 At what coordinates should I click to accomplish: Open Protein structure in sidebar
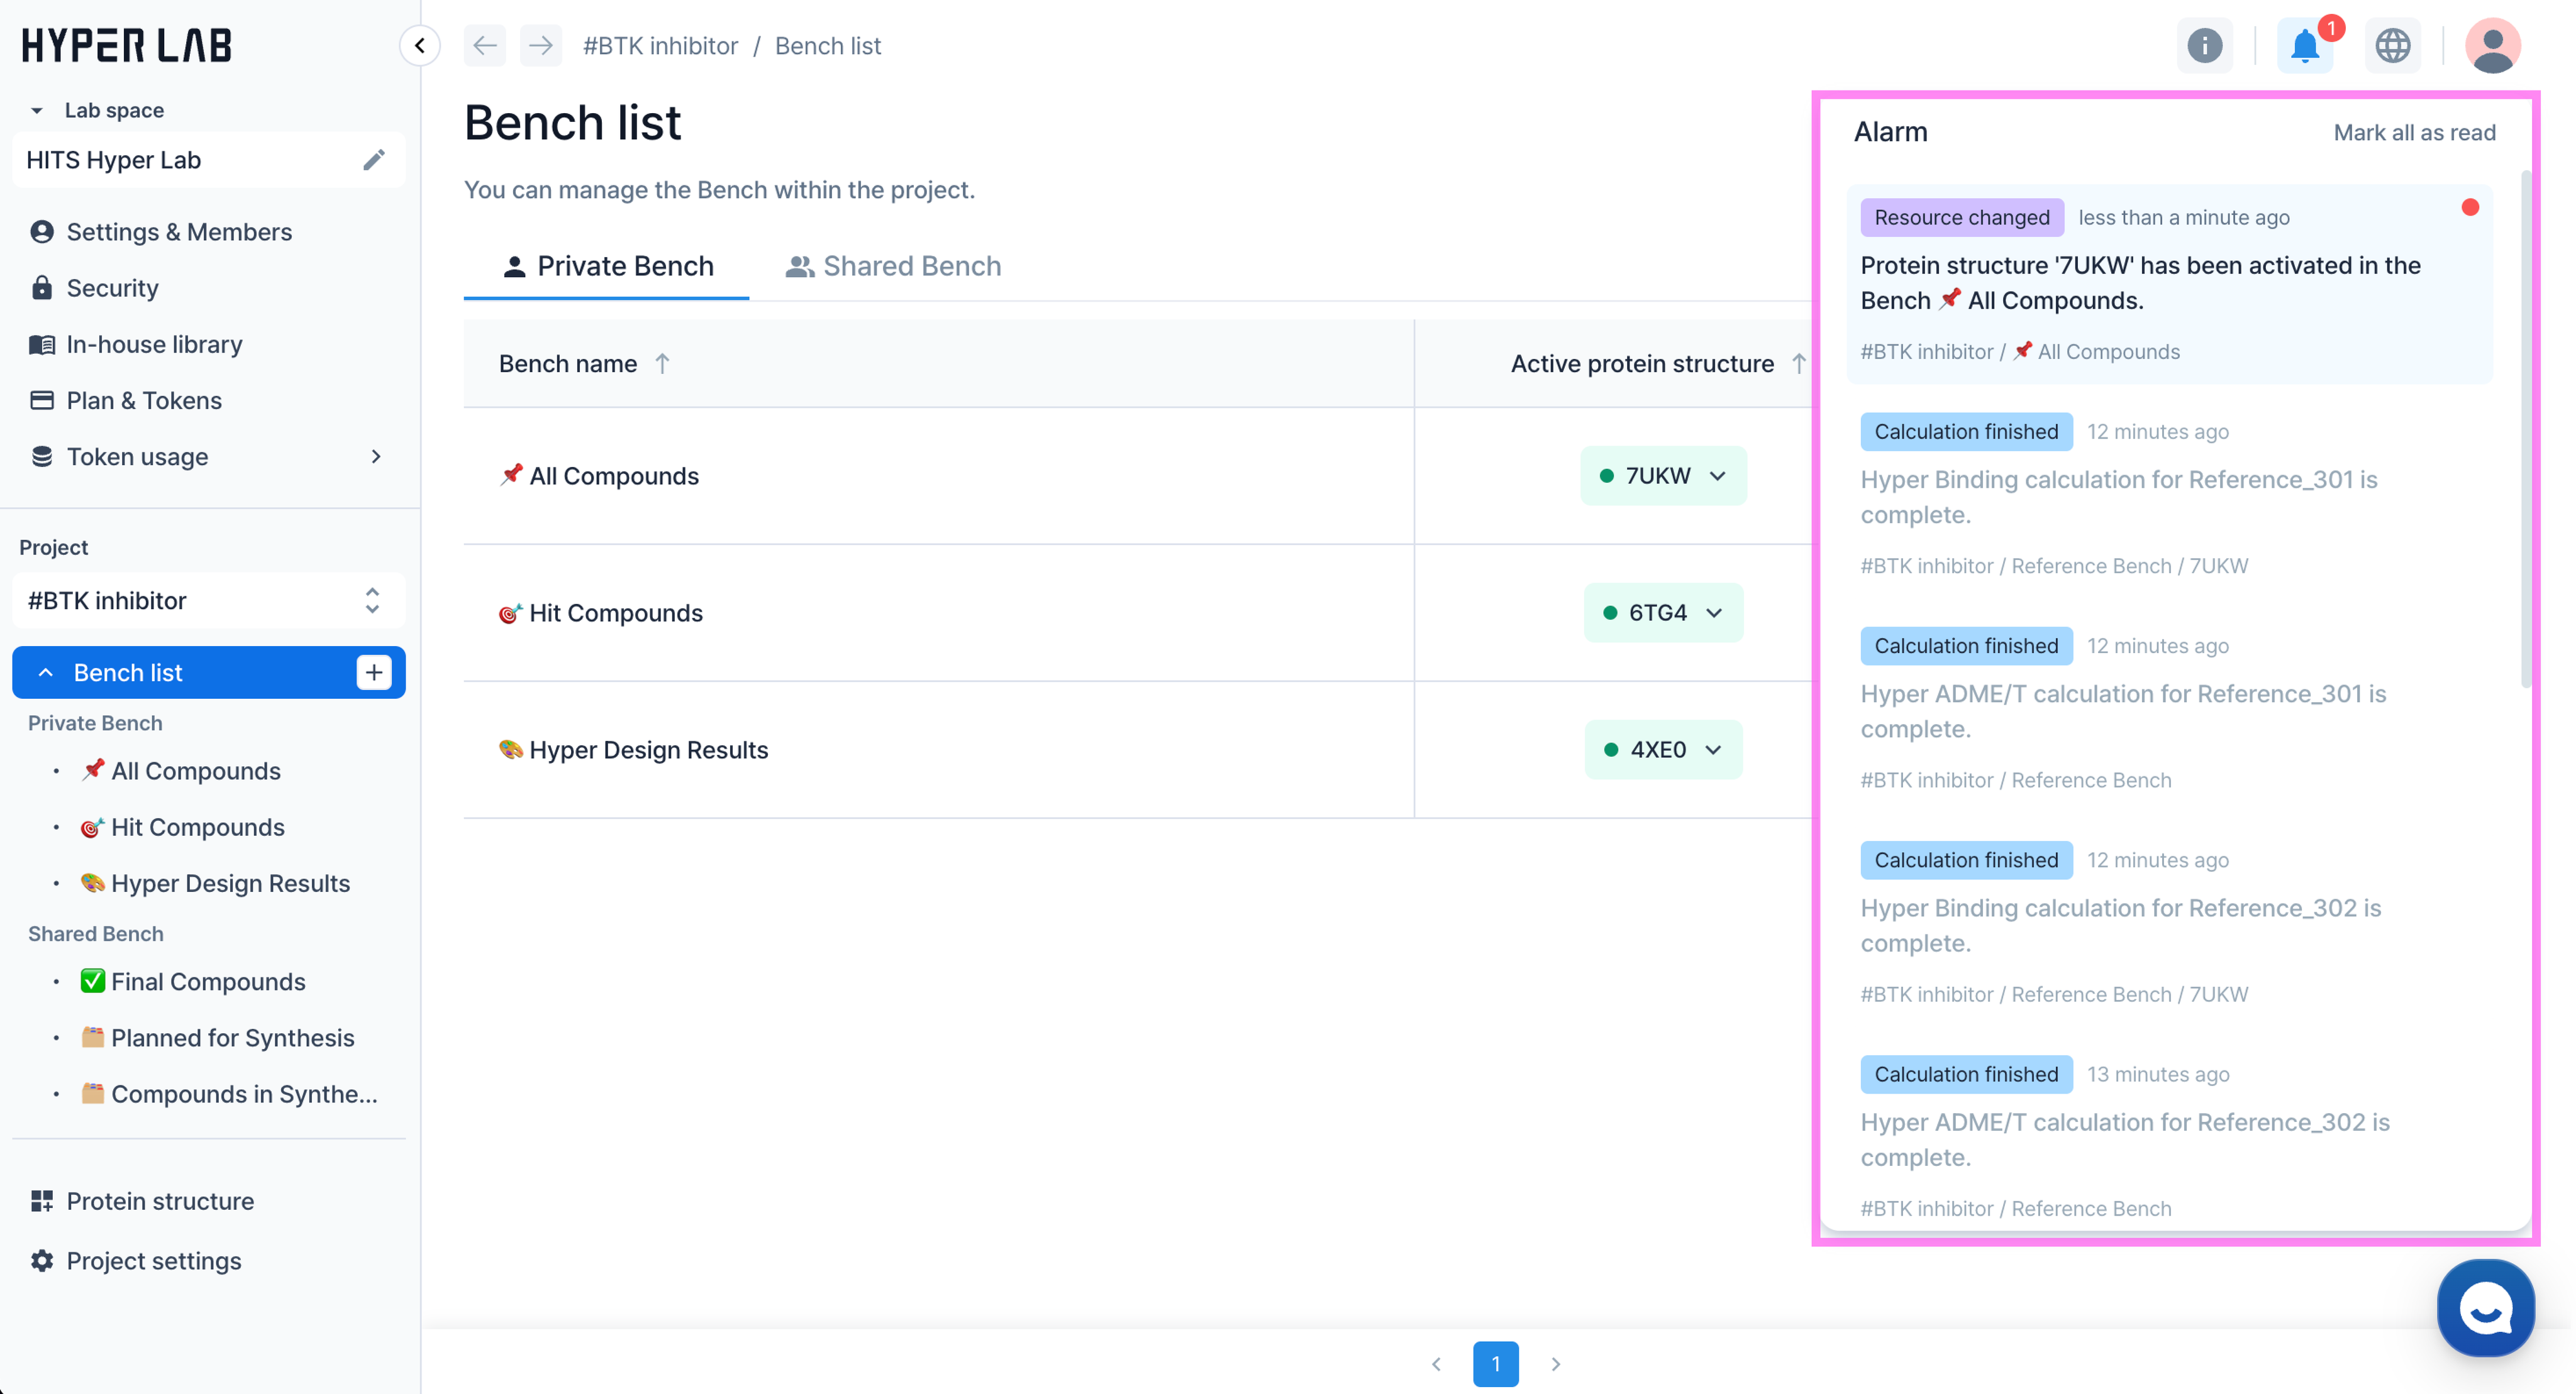pos(160,1201)
